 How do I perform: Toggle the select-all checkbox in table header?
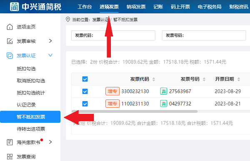click(x=85, y=79)
